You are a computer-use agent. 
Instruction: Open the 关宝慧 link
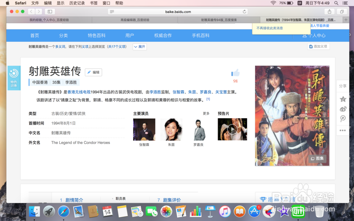[221, 92]
